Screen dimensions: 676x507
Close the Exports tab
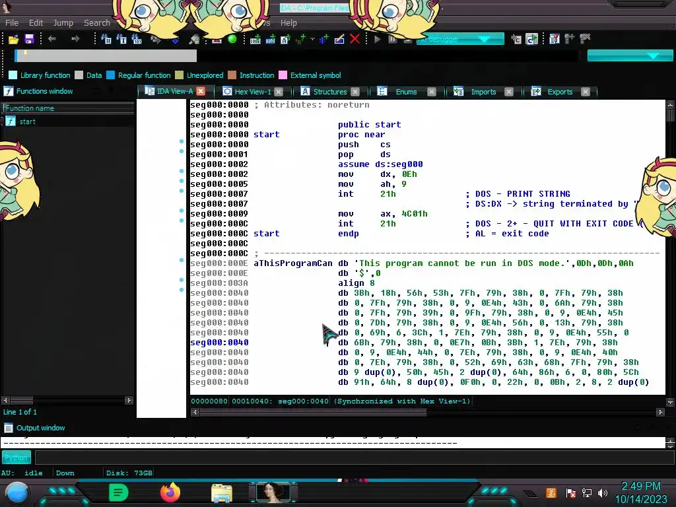coord(585,92)
